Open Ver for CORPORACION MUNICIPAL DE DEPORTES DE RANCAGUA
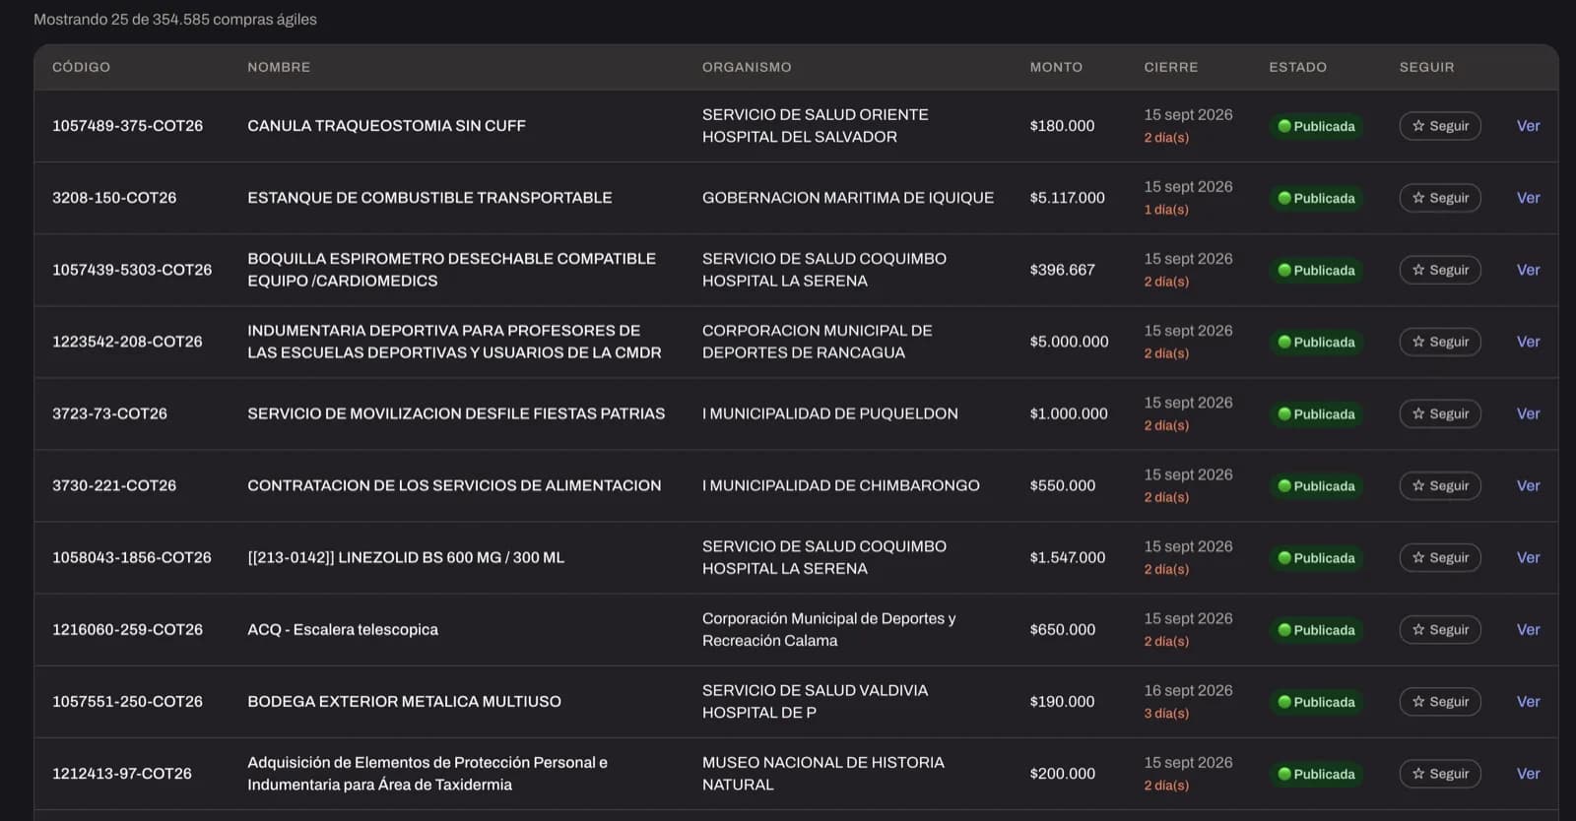This screenshot has height=821, width=1576. point(1528,342)
